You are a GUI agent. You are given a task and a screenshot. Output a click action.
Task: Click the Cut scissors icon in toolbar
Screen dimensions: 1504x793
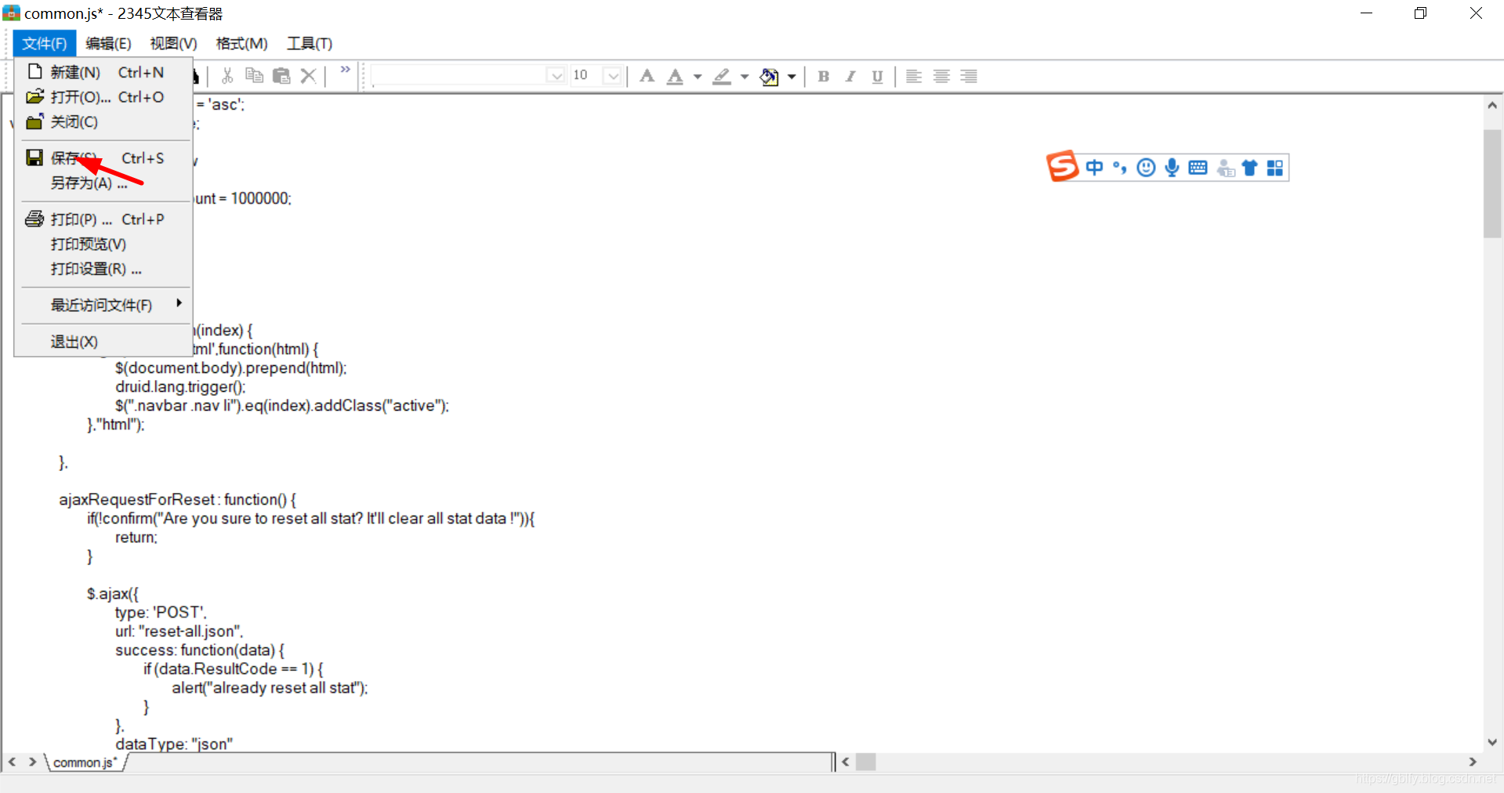click(227, 76)
